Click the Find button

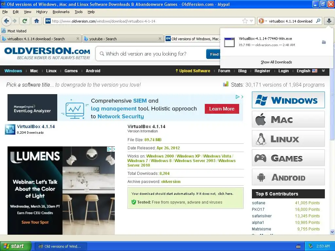click(x=213, y=54)
